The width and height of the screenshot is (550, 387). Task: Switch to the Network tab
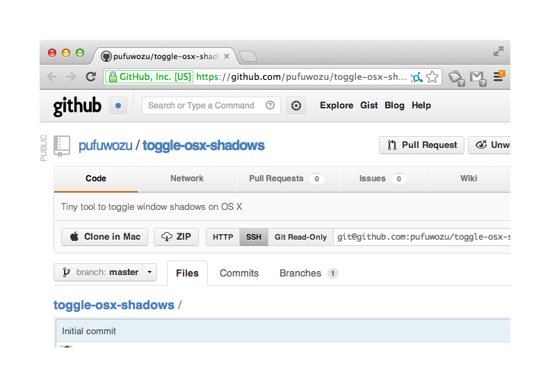[187, 179]
